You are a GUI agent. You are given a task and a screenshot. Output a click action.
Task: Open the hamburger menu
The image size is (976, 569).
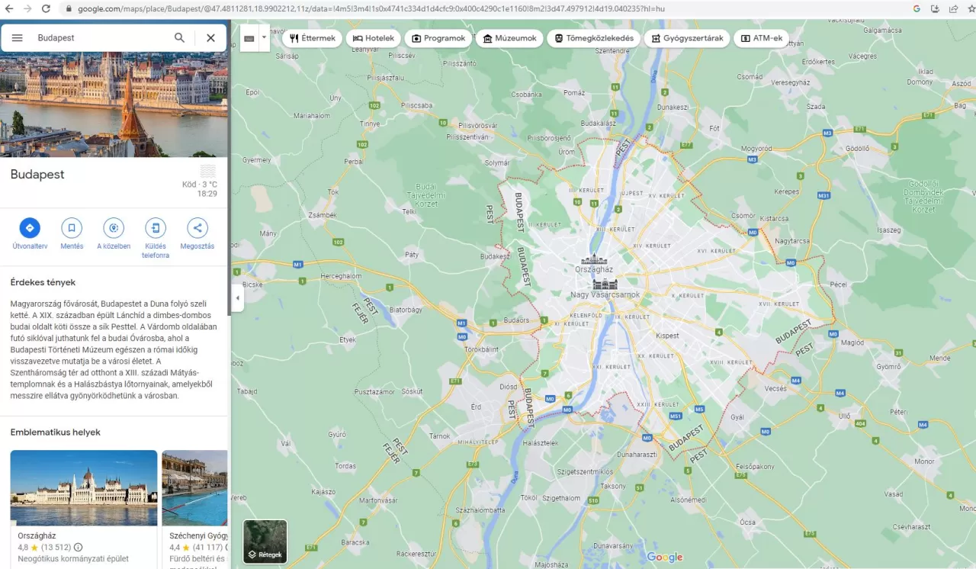pyautogui.click(x=17, y=37)
